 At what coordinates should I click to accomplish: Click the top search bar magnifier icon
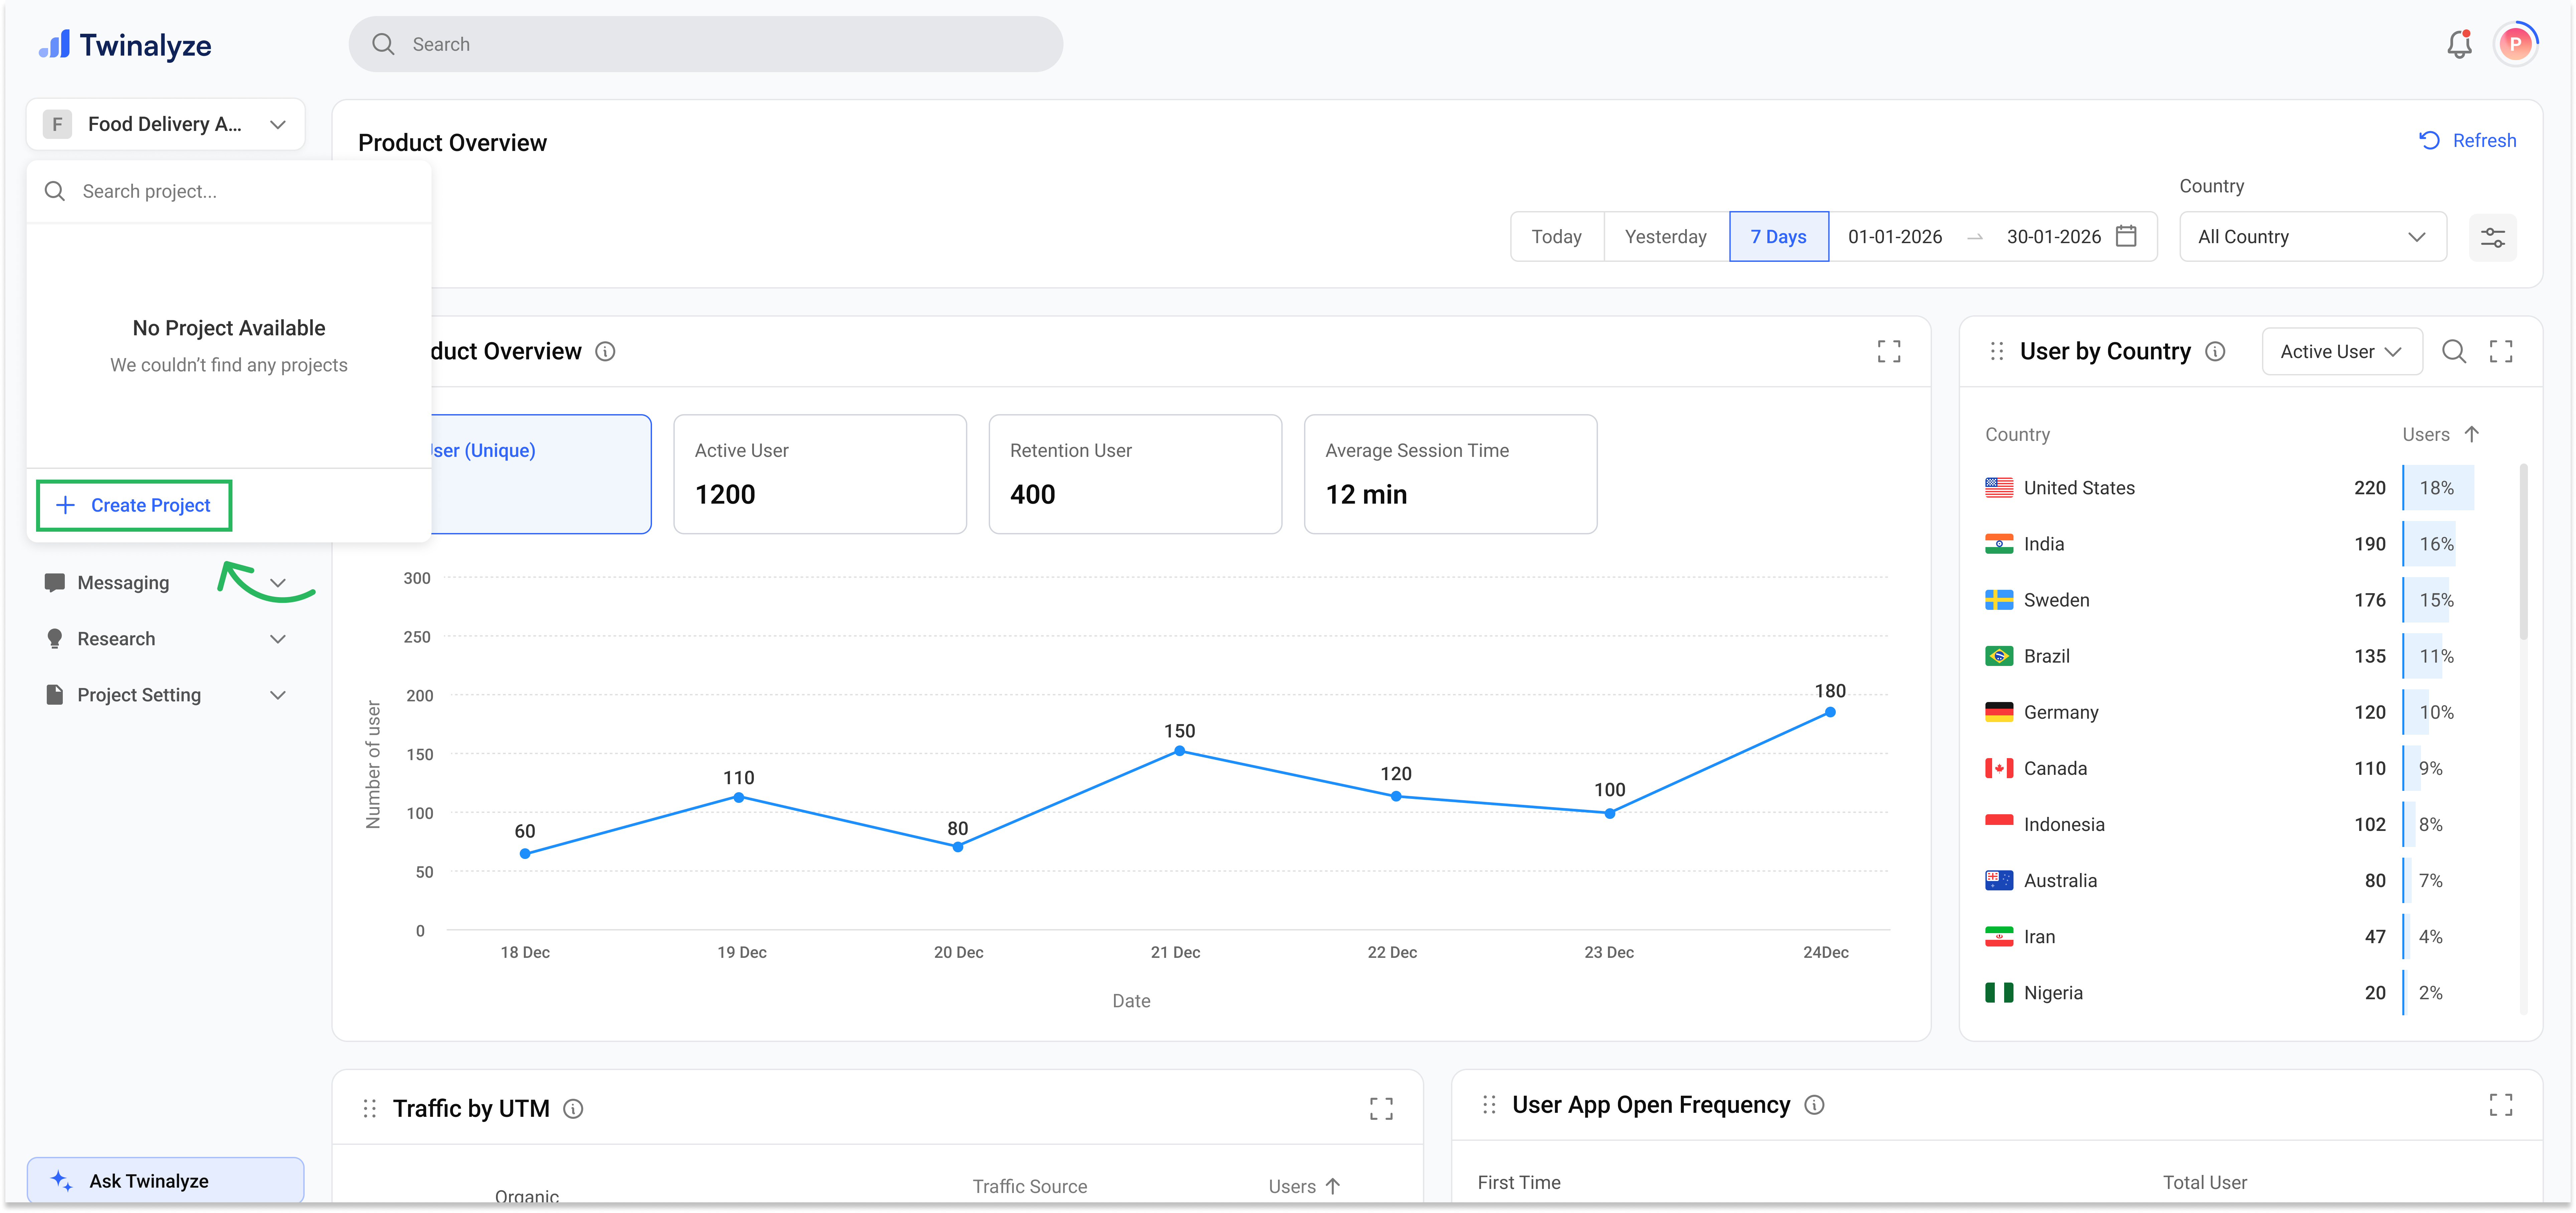(383, 44)
